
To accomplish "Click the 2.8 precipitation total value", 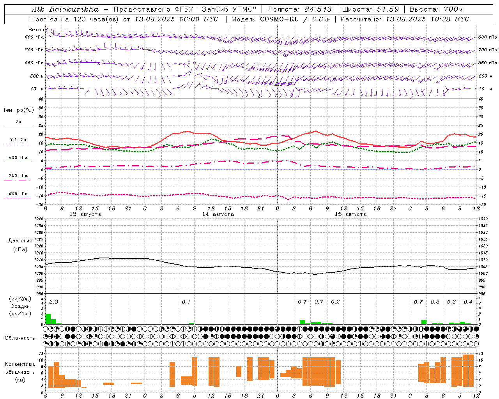I will pos(53,302).
